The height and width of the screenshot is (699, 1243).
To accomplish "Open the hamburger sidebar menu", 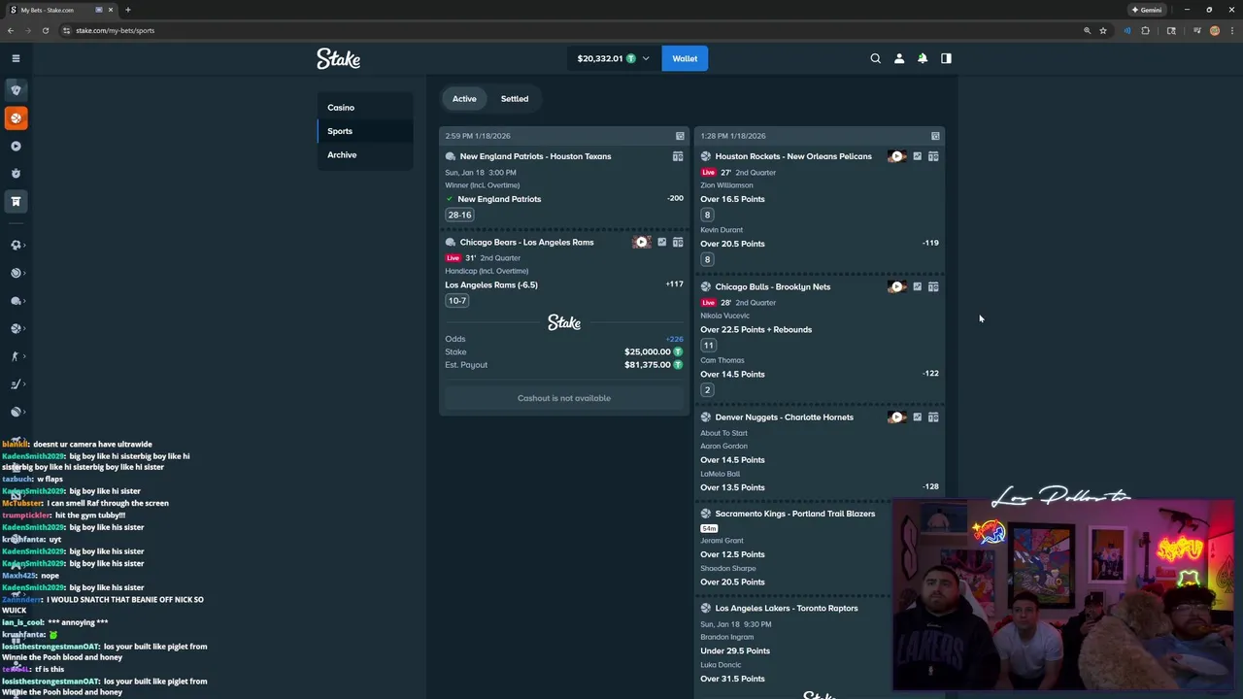I will pyautogui.click(x=16, y=58).
